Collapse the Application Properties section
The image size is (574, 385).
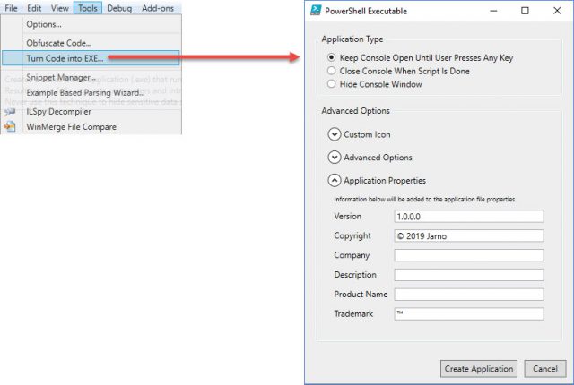pyautogui.click(x=335, y=181)
